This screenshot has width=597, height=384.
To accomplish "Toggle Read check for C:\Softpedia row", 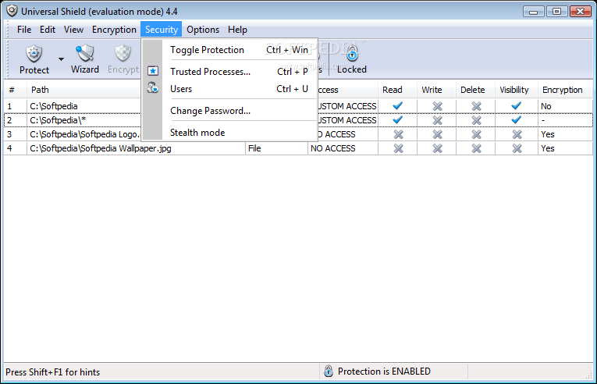I will click(x=397, y=105).
